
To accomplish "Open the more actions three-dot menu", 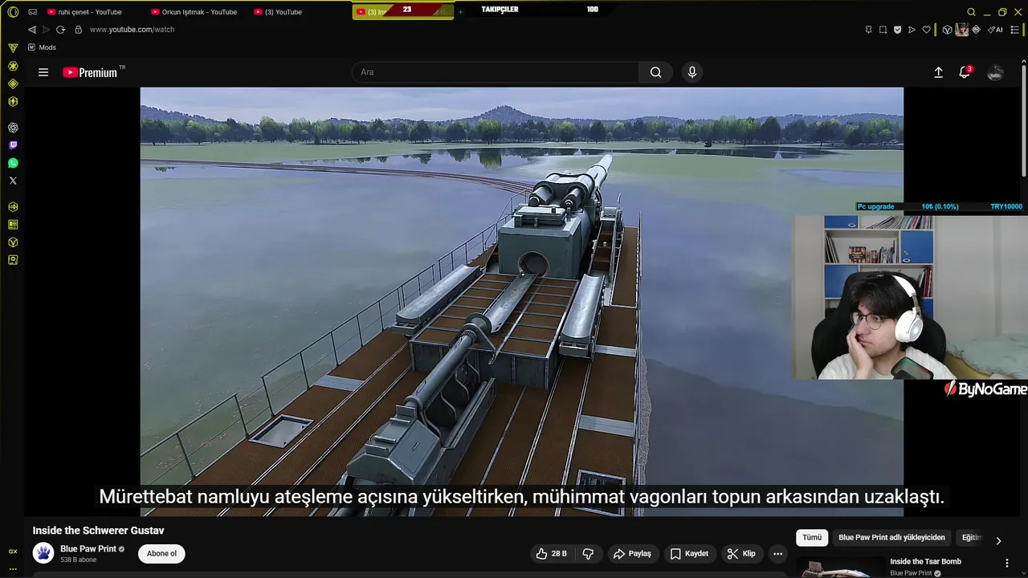I will (777, 554).
